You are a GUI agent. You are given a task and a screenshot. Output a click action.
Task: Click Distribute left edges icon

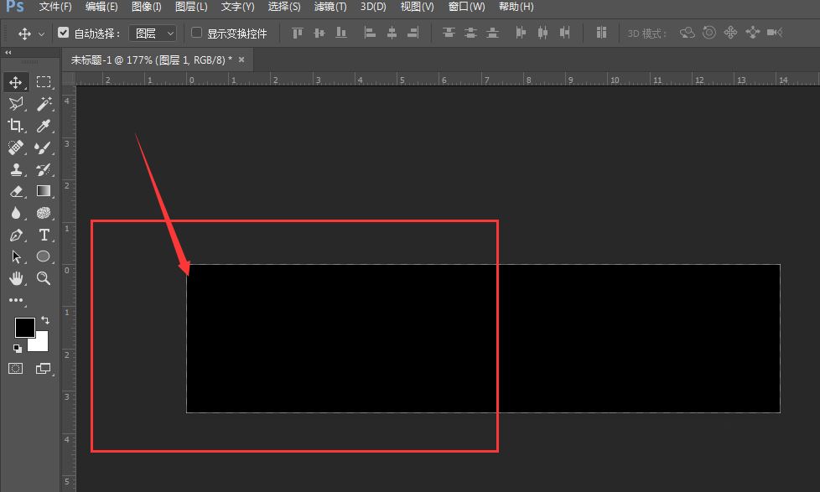click(521, 33)
